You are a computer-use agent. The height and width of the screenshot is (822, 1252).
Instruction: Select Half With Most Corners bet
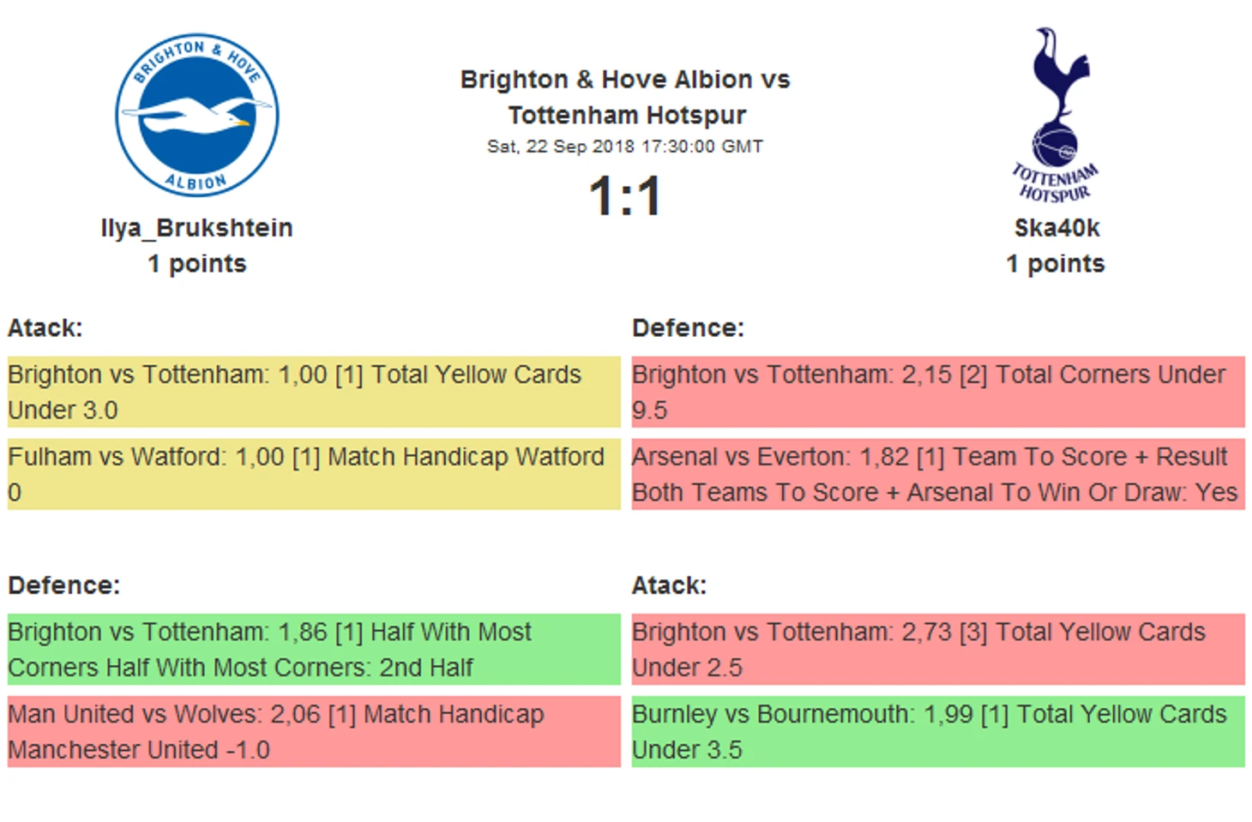click(x=314, y=649)
